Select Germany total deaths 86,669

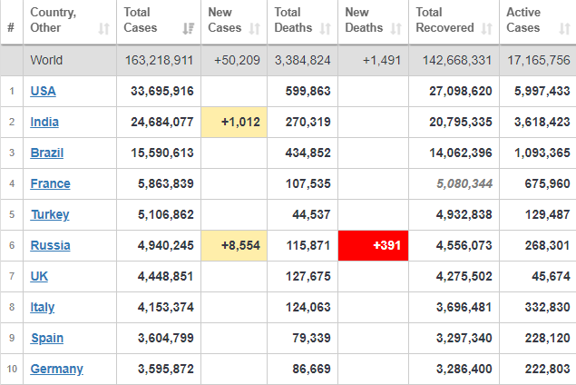[x=311, y=369]
